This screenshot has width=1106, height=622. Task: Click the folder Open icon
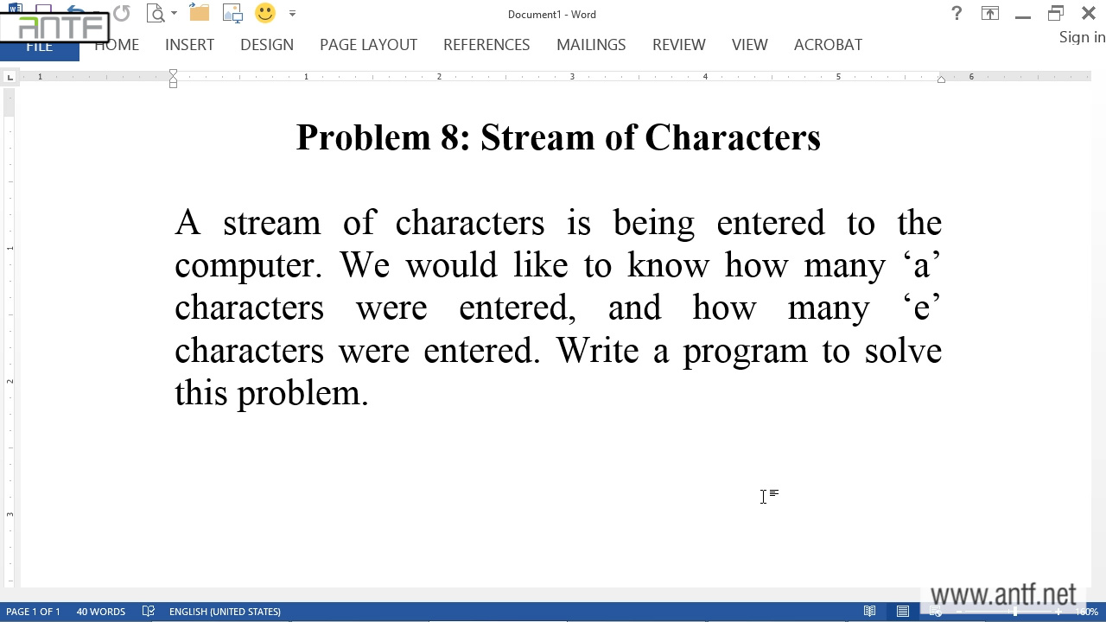pyautogui.click(x=200, y=14)
